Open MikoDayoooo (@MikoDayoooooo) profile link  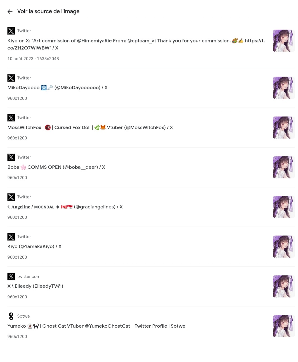58,87
